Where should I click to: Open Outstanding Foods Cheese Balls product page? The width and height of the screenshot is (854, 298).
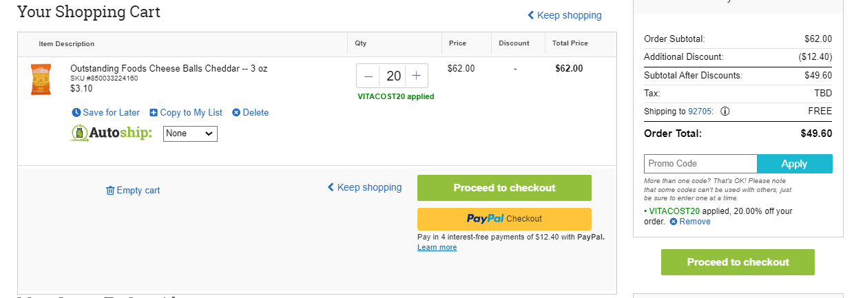click(169, 68)
